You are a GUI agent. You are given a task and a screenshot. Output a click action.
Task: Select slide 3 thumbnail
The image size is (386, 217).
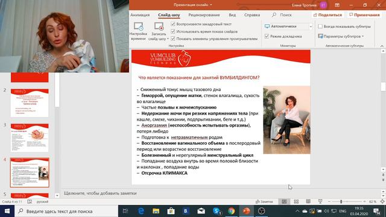tap(30, 138)
